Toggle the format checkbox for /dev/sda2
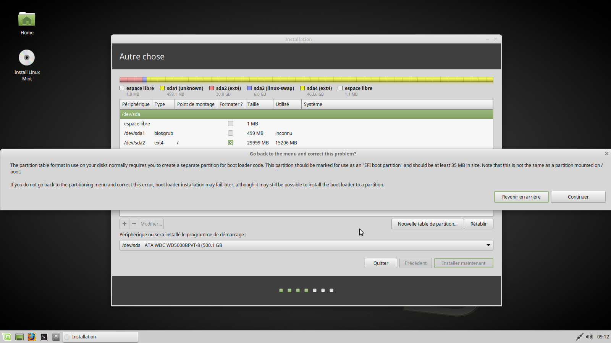This screenshot has width=611, height=343. (231, 143)
